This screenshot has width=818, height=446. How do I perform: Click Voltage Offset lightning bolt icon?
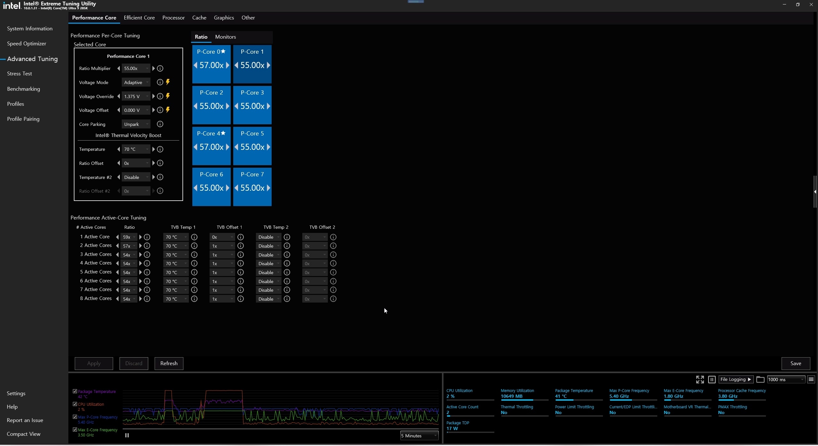point(168,110)
